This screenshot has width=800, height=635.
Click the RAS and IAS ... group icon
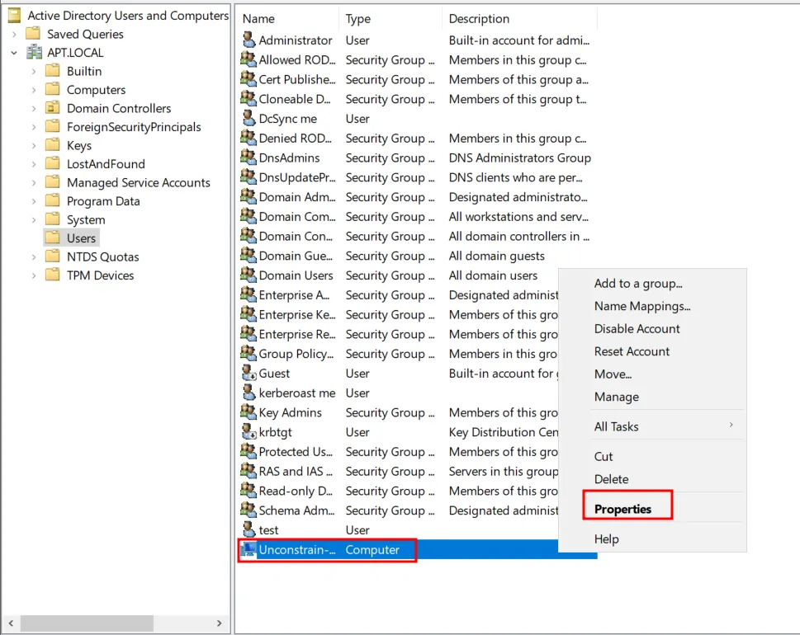coord(249,471)
